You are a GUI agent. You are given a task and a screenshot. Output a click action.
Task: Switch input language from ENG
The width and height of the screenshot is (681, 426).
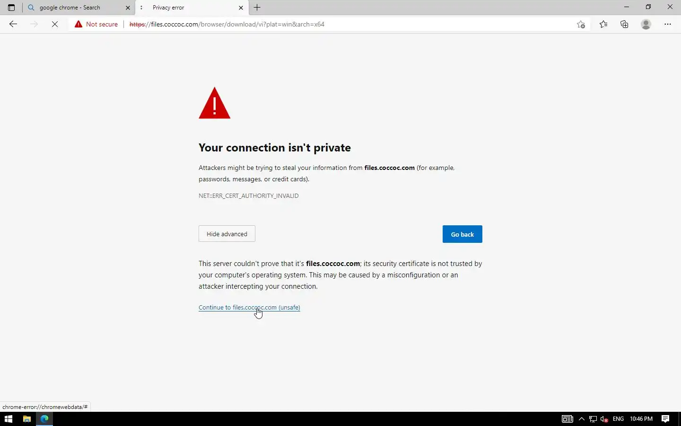click(x=618, y=419)
